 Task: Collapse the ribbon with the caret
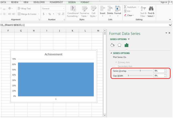click(170, 20)
